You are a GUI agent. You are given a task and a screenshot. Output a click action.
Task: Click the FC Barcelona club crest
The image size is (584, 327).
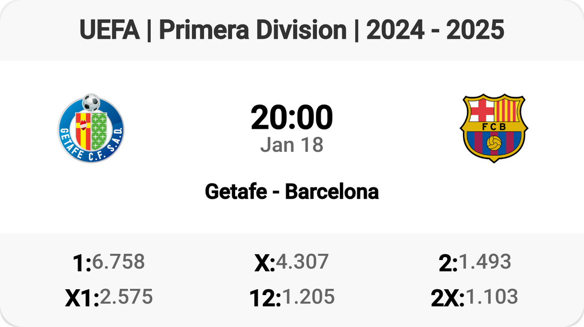(494, 128)
